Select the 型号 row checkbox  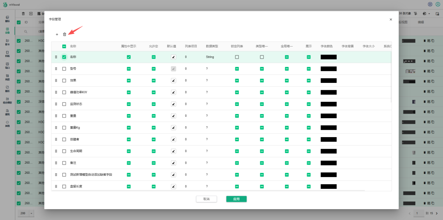pos(64,69)
